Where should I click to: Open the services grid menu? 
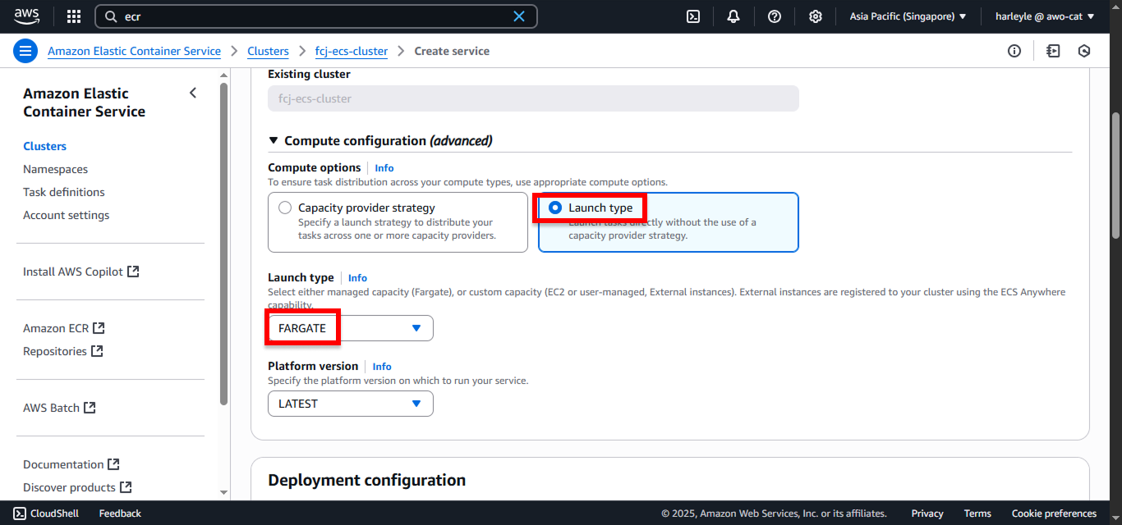pyautogui.click(x=74, y=16)
